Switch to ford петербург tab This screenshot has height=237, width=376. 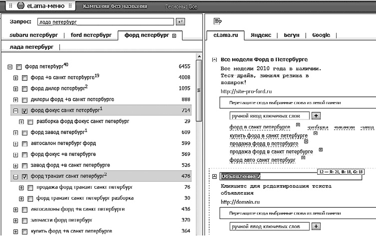(91, 35)
